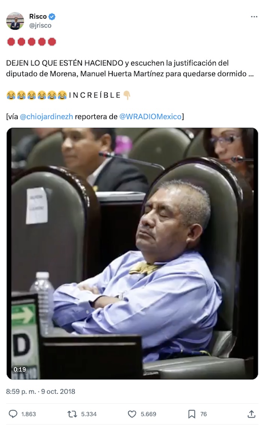The image size is (263, 426).
Task: Click the @jrisco handle
Action: pyautogui.click(x=41, y=25)
